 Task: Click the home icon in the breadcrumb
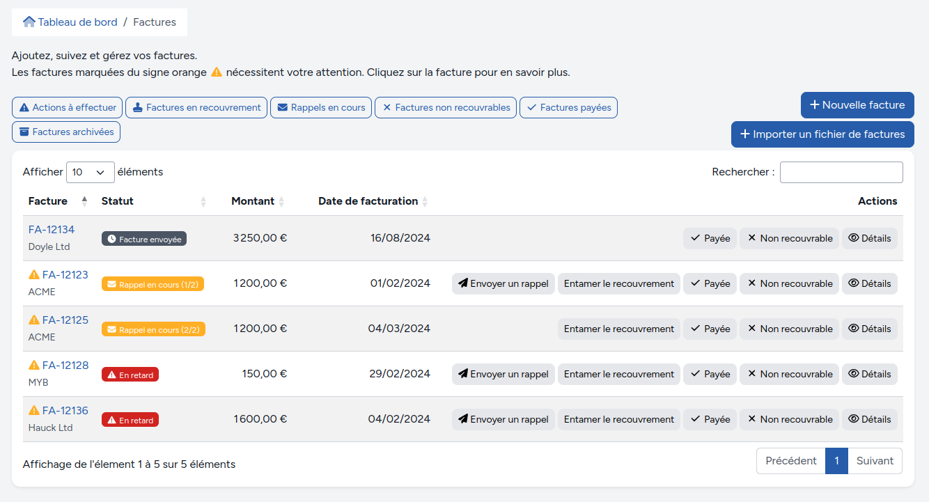click(x=29, y=22)
